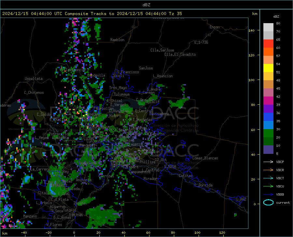The height and width of the screenshot is (237, 293).
Task: Click the 'L_Vegas' map label
Action: click(x=42, y=138)
